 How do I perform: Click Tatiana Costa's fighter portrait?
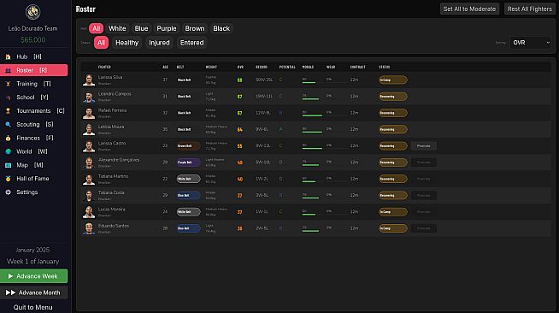click(89, 195)
